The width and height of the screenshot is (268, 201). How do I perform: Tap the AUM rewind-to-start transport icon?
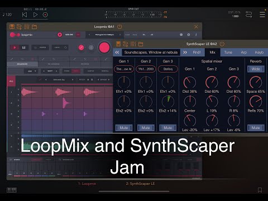click(25, 15)
